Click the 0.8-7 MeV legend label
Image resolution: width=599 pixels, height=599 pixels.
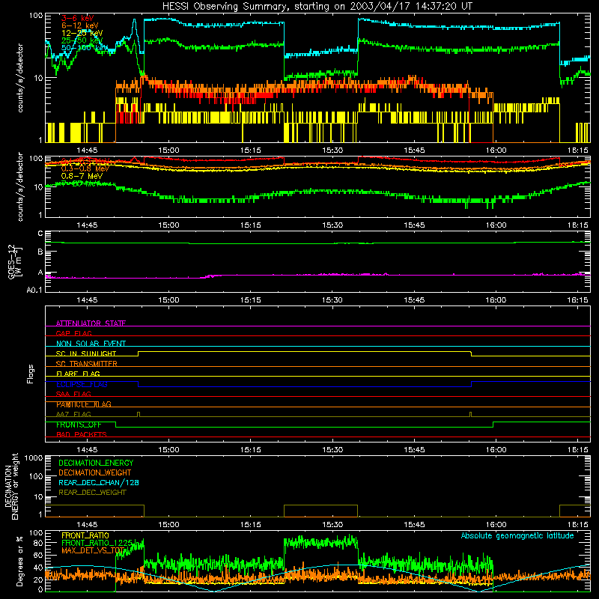(x=82, y=176)
